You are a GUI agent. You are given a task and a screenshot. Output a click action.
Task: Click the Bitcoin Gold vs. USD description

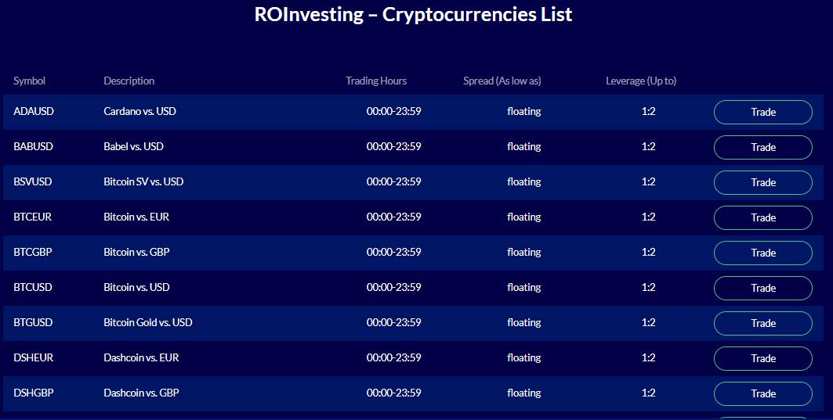tap(147, 322)
